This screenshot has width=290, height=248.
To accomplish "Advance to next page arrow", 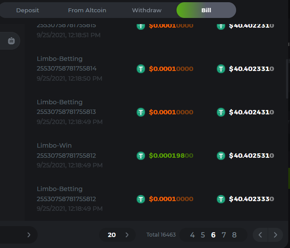I will tap(275, 235).
